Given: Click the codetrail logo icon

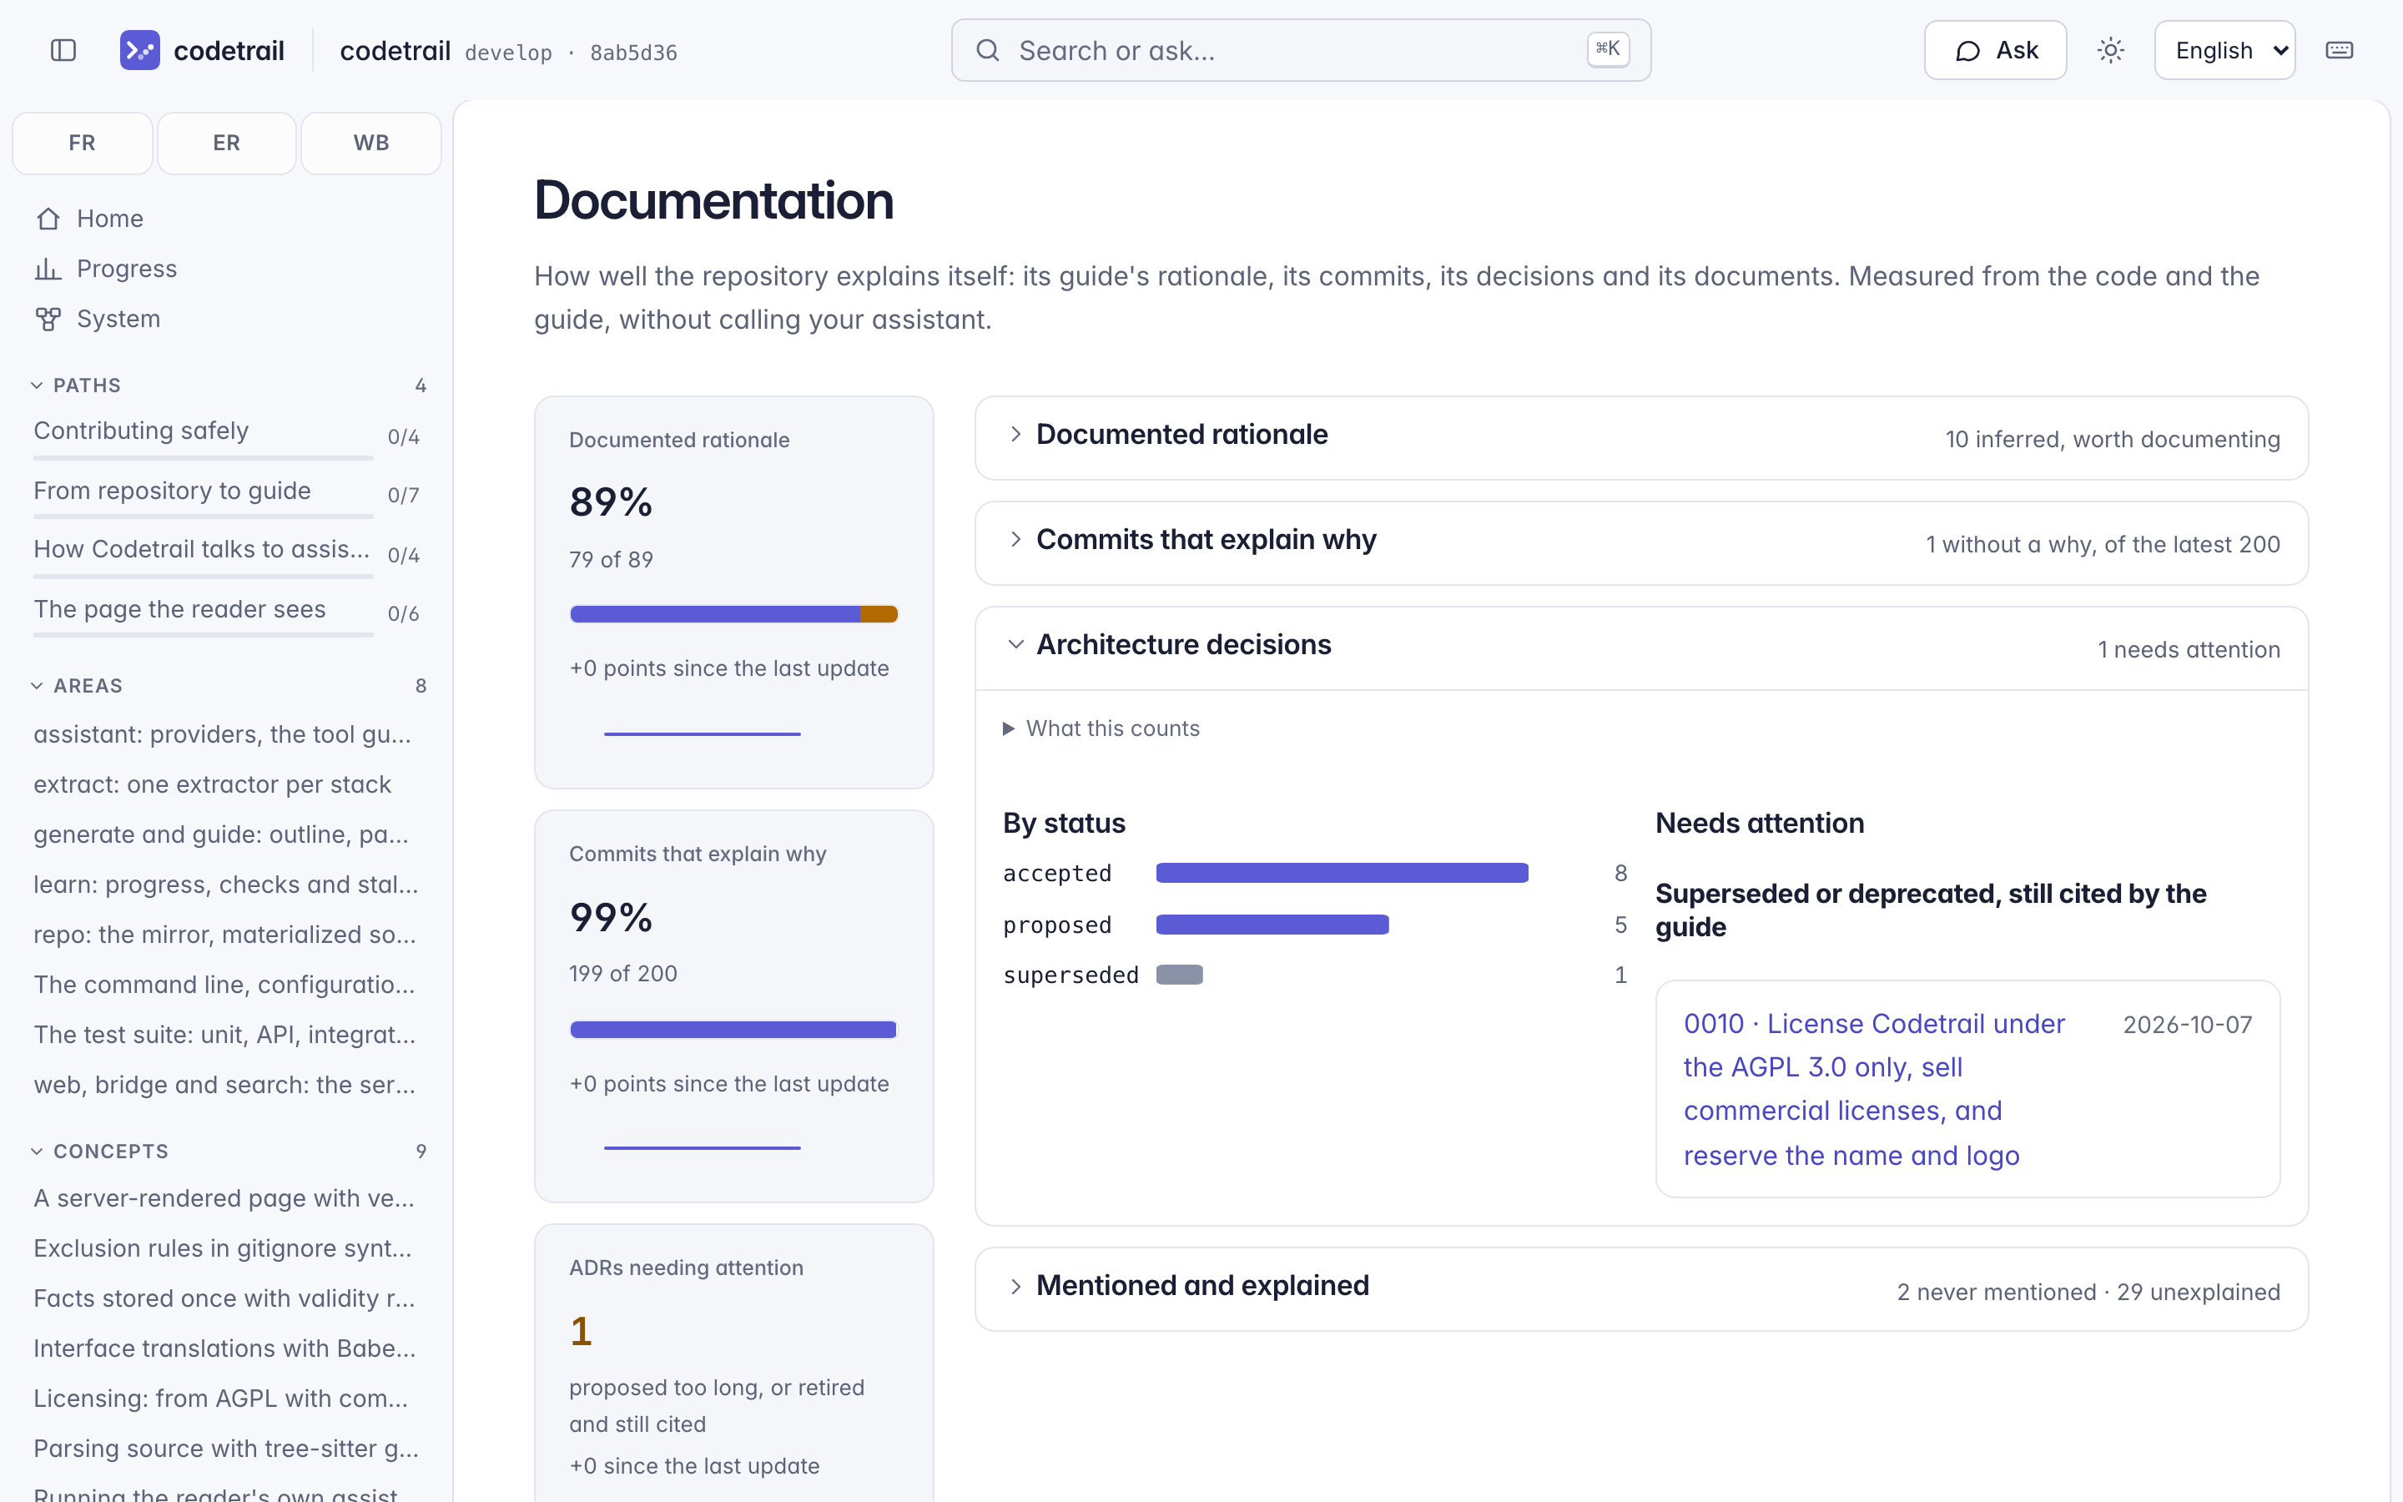Looking at the screenshot, I should tap(139, 51).
